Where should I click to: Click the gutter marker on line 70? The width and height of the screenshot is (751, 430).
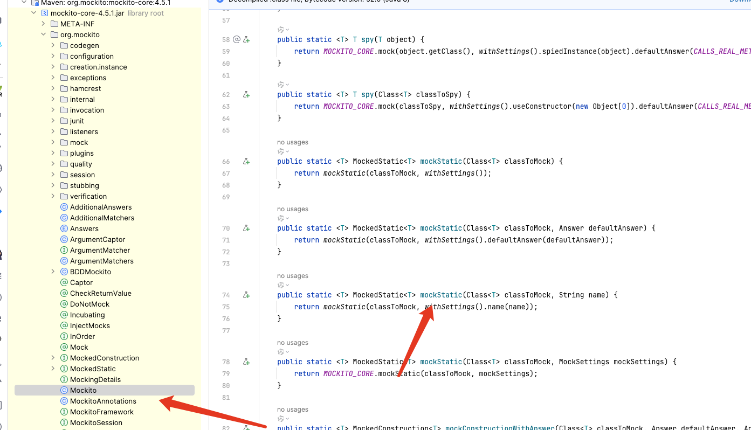pos(246,228)
